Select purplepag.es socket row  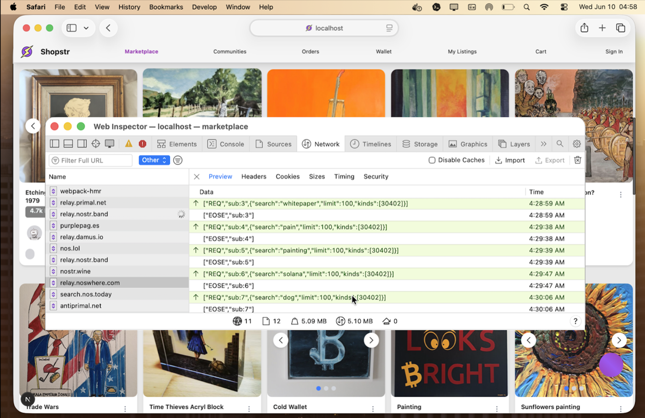[117, 225]
